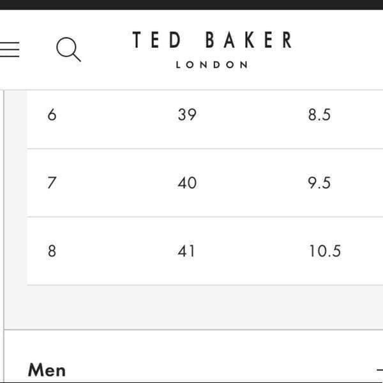Open the hamburger navigation menu

pos(10,49)
